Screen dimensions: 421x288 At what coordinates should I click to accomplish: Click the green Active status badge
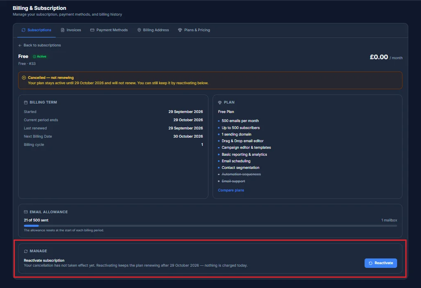click(40, 56)
